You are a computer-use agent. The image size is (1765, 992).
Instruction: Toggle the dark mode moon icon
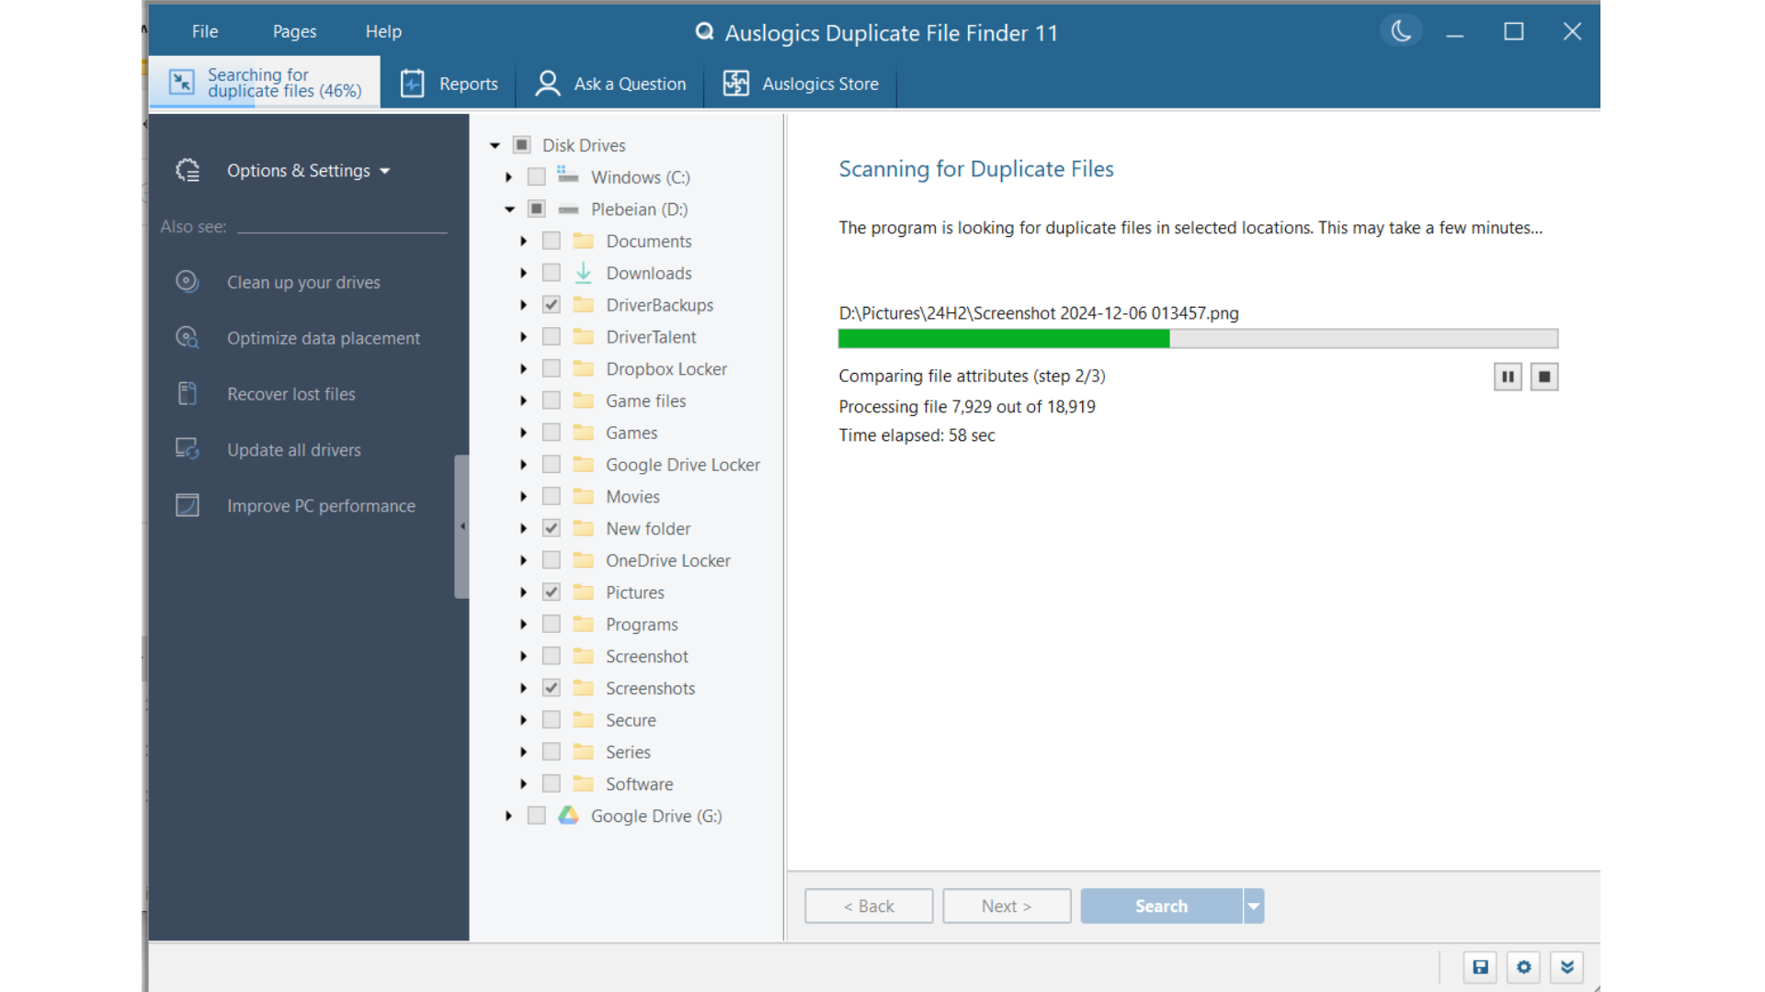coord(1401,31)
